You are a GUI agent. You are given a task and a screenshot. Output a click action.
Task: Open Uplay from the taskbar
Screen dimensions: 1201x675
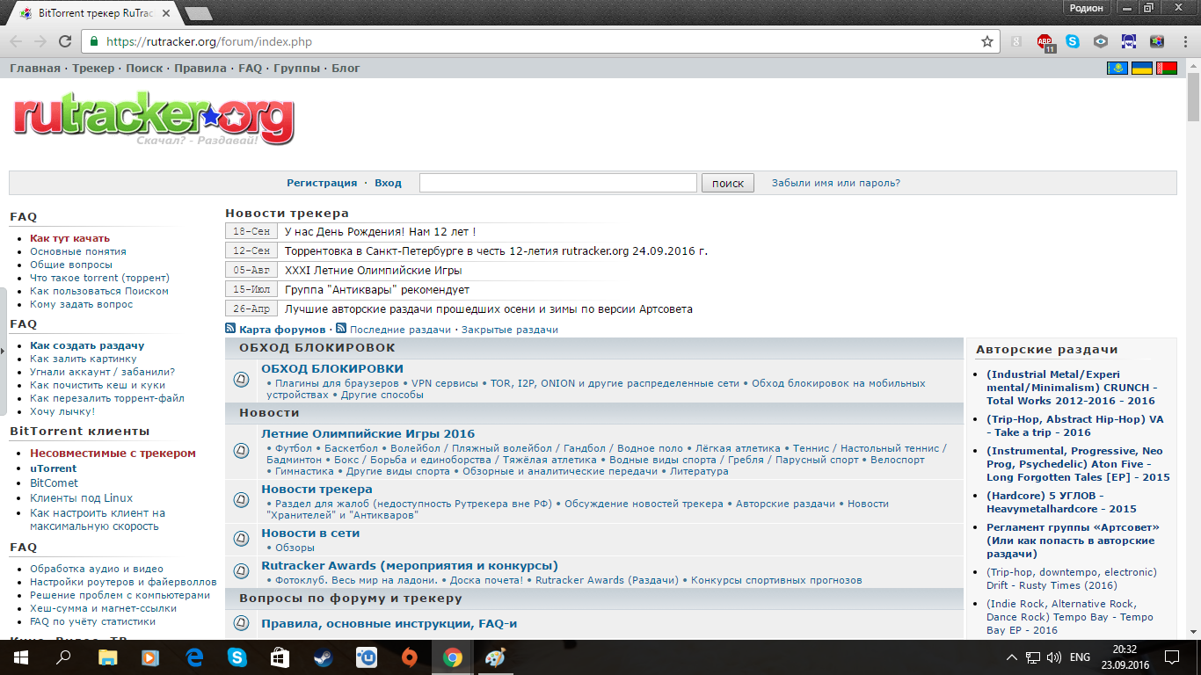coord(366,657)
